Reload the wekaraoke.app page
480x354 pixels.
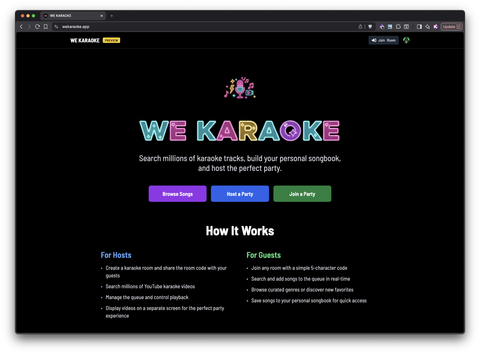(x=38, y=27)
